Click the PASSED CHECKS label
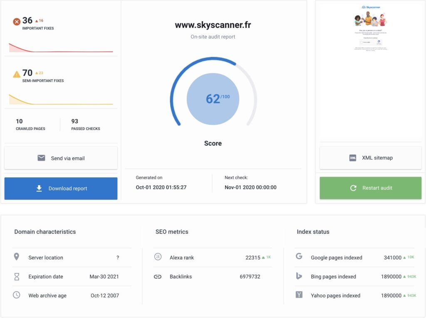 click(x=86, y=129)
